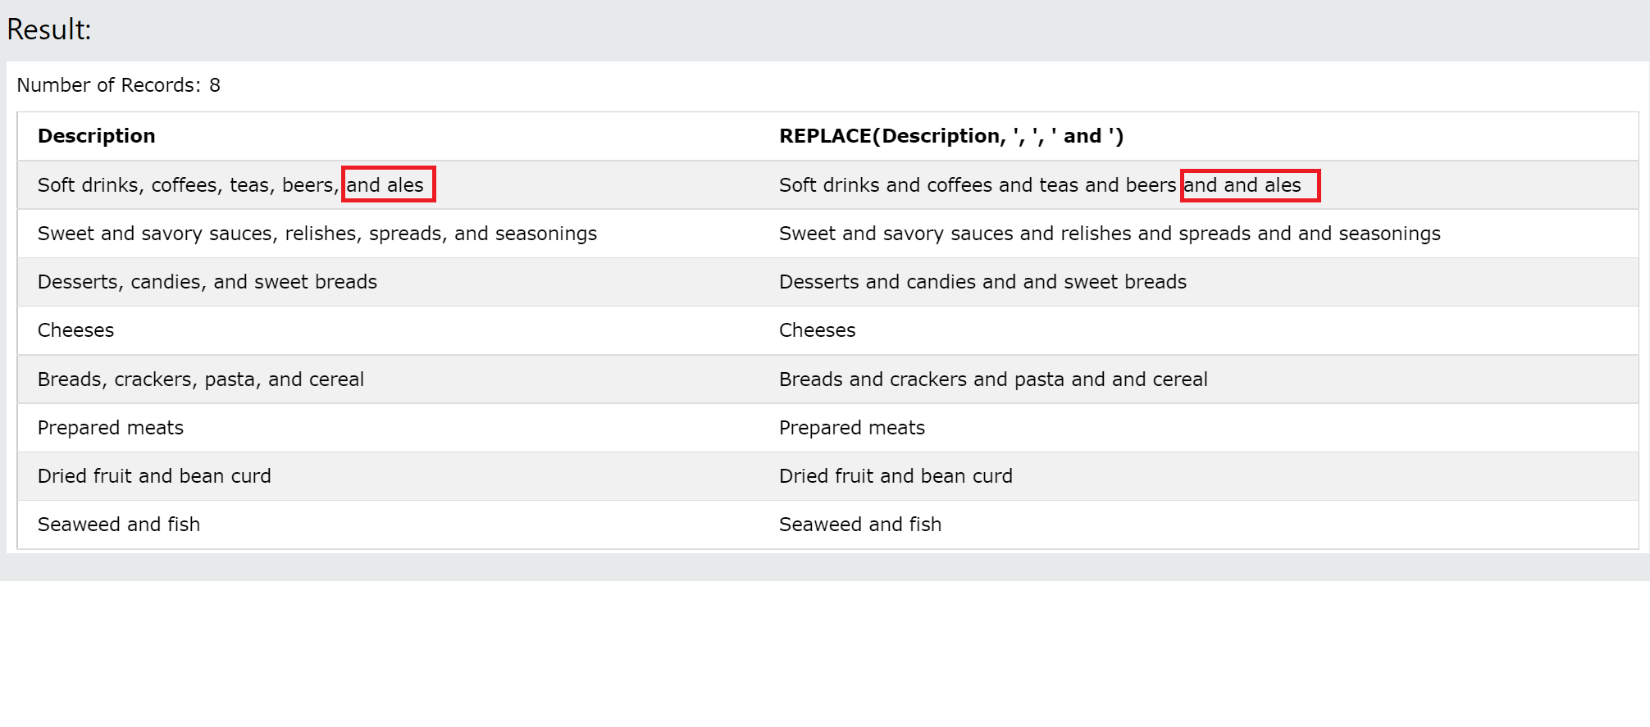
Task: Click "Seaweed and fish" in the Description column
Action: 118,525
